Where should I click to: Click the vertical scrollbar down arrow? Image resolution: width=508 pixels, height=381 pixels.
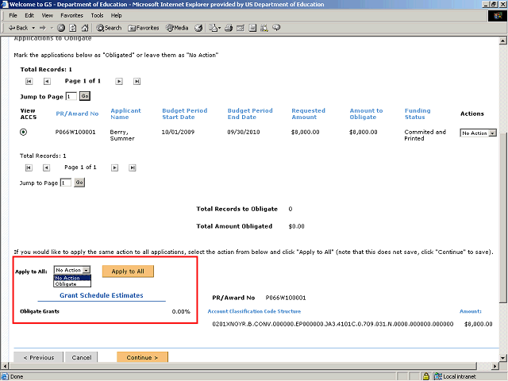(x=502, y=358)
